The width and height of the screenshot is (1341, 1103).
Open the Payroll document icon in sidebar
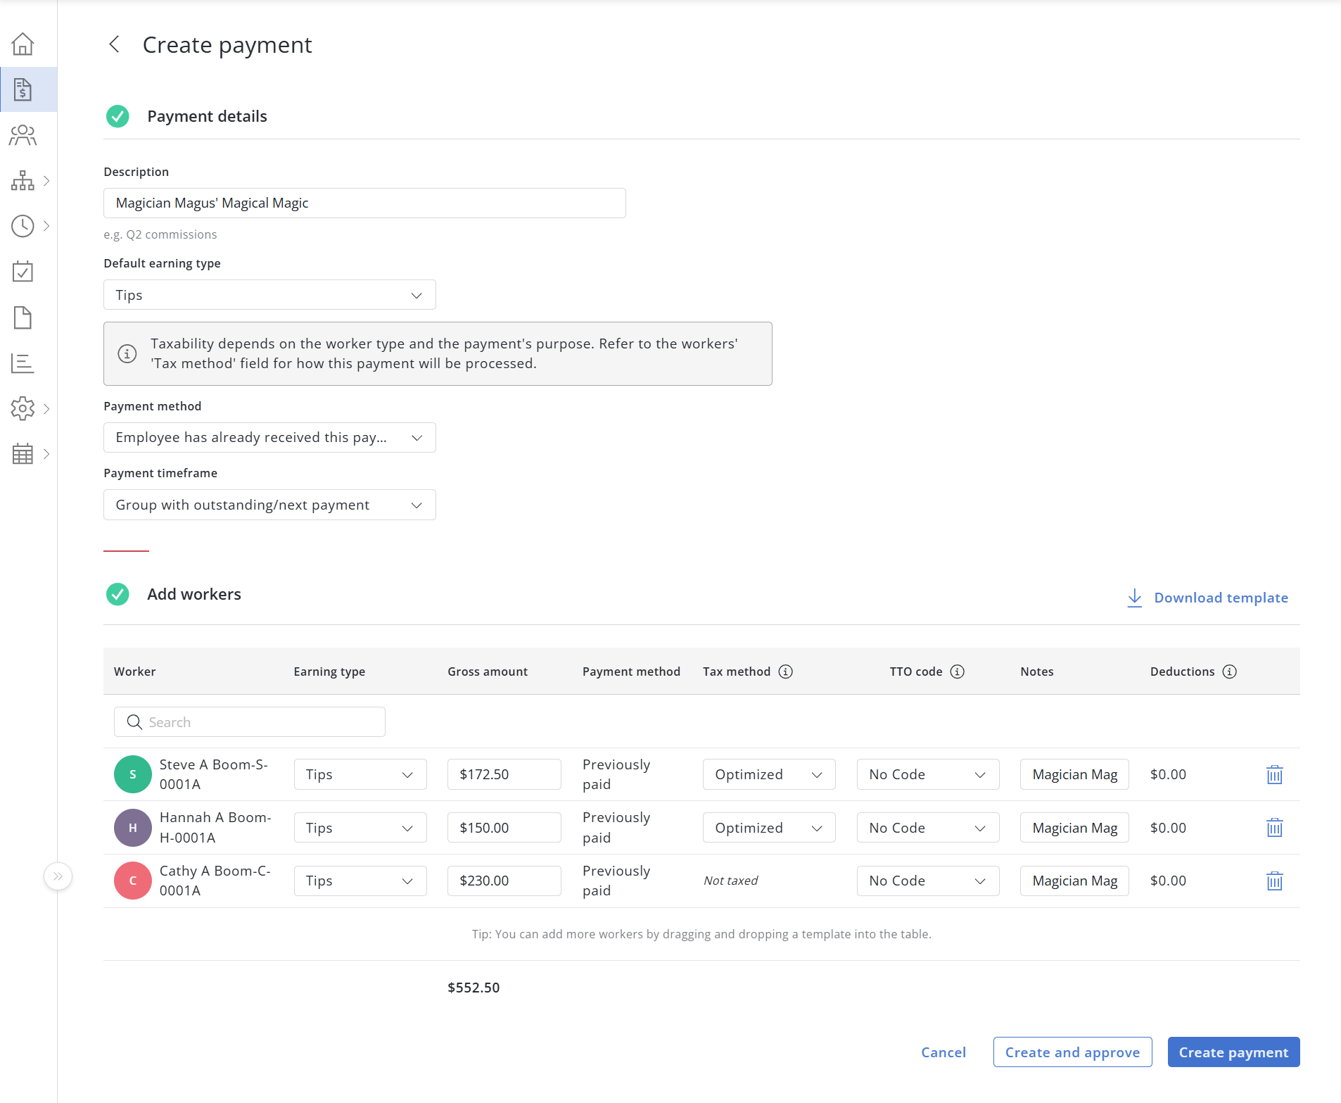point(23,89)
